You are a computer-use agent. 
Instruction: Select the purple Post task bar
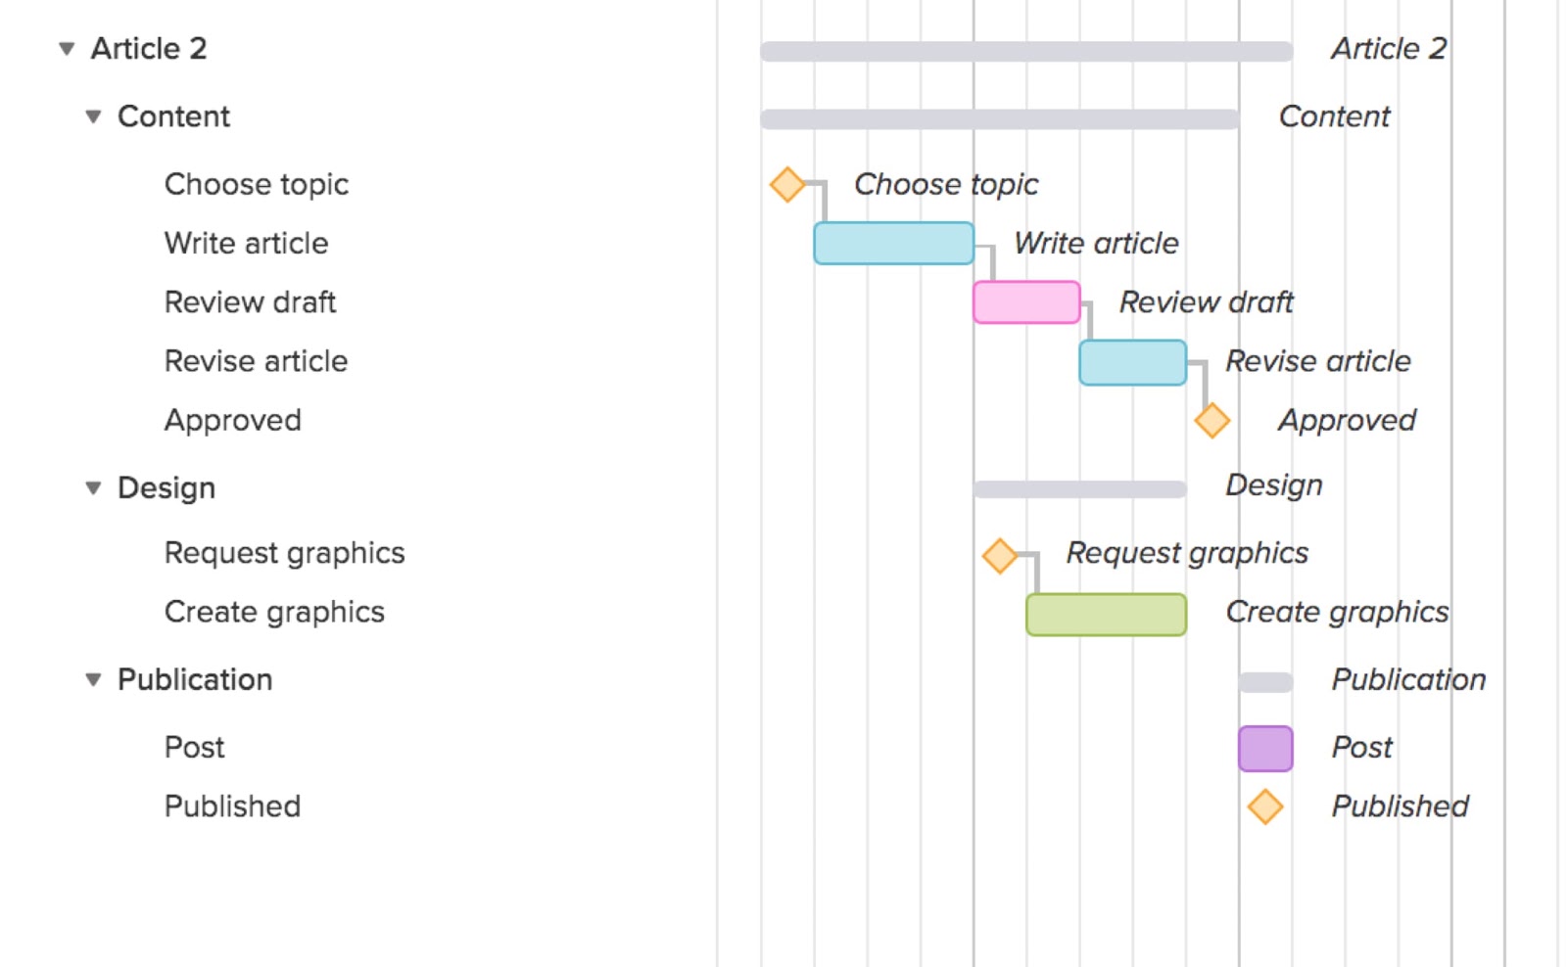pos(1264,749)
